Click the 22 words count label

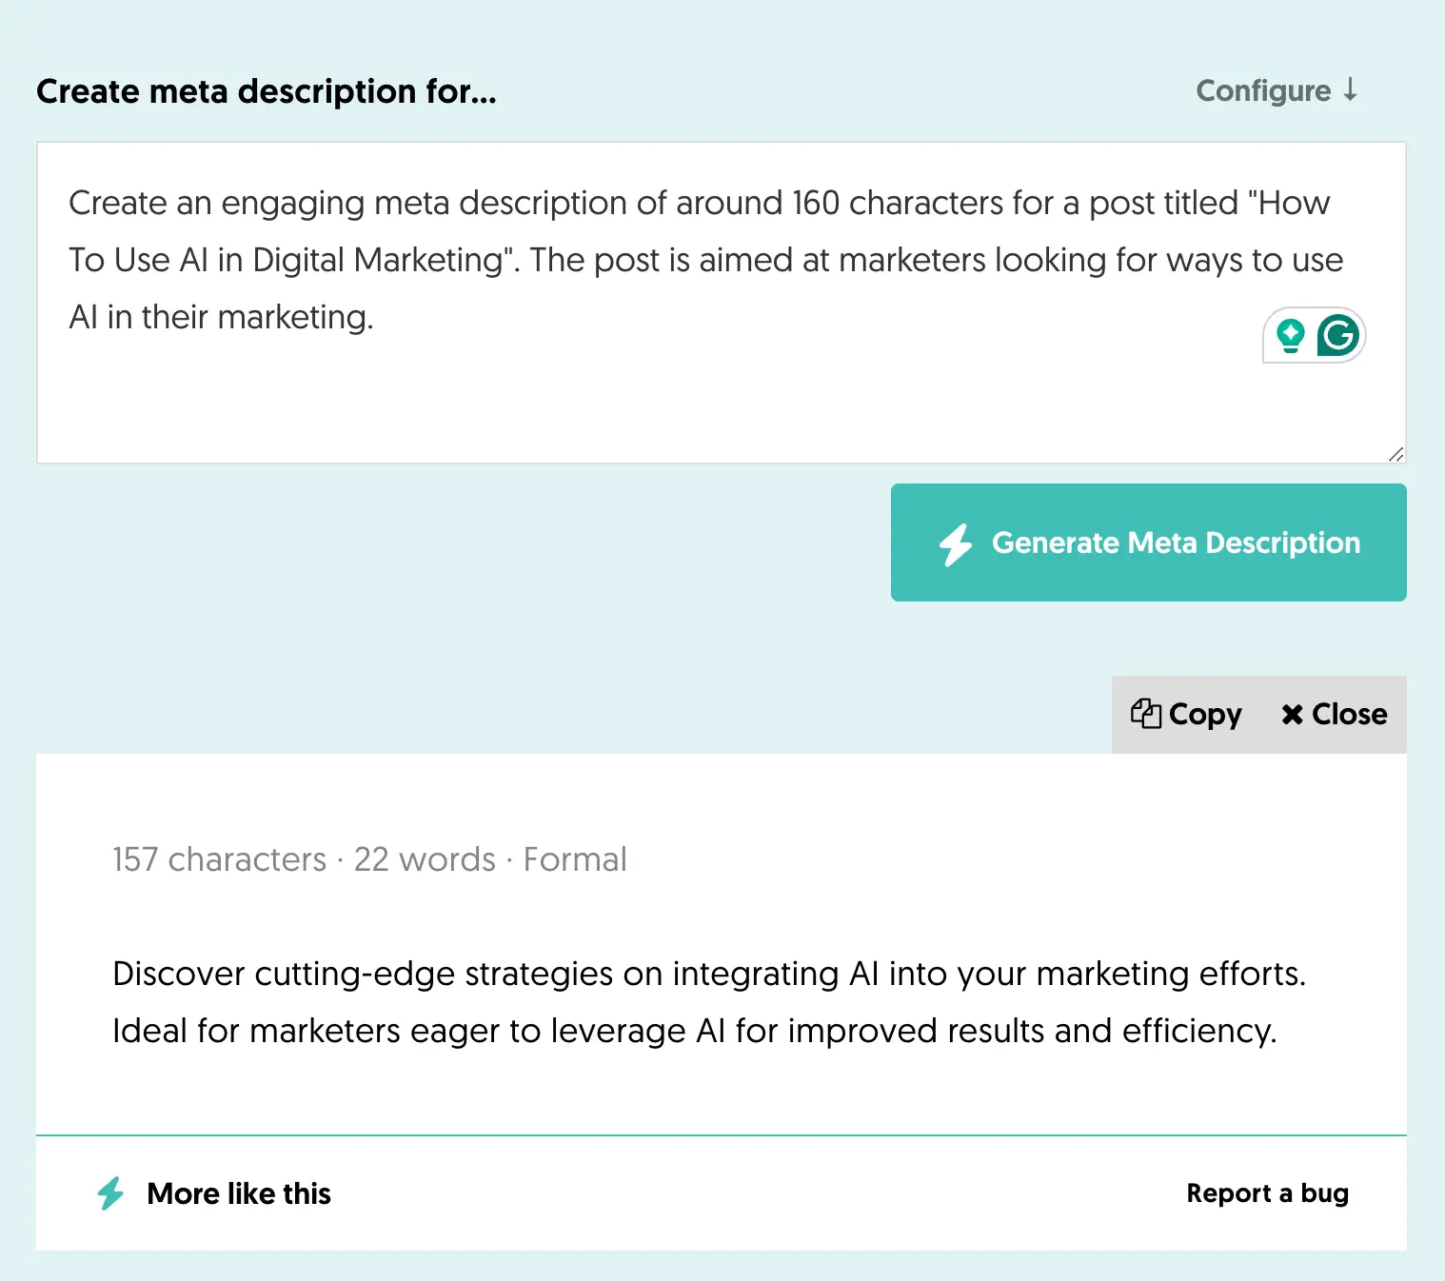pyautogui.click(x=425, y=859)
